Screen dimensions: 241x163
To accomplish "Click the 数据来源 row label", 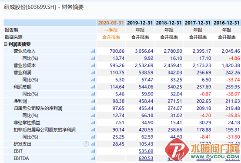I will [13, 37].
